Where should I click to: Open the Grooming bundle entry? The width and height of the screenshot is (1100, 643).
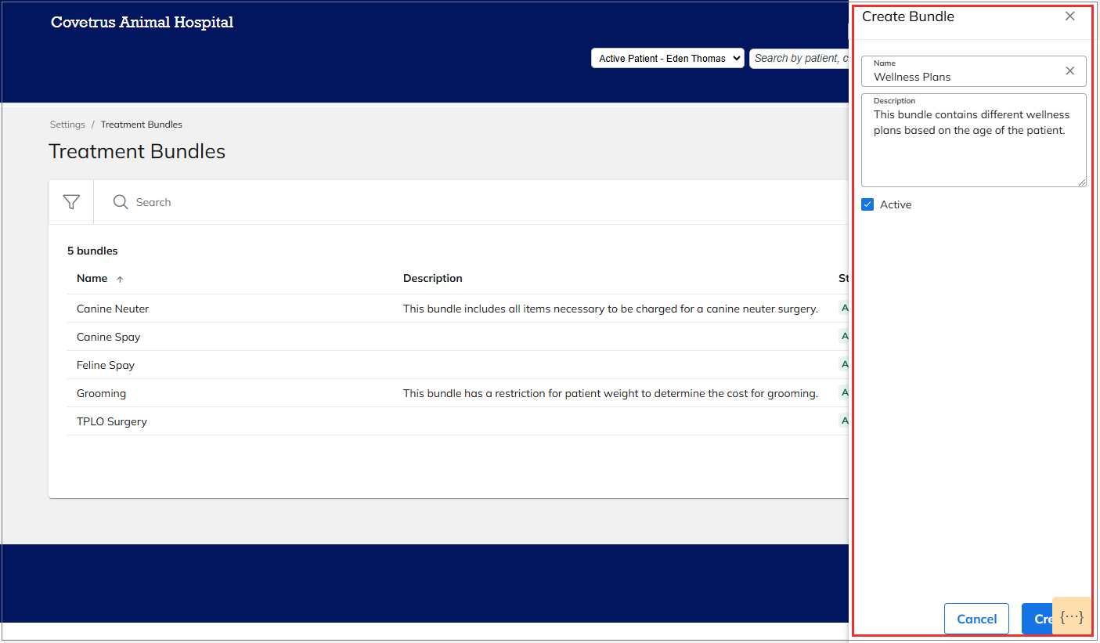click(101, 392)
